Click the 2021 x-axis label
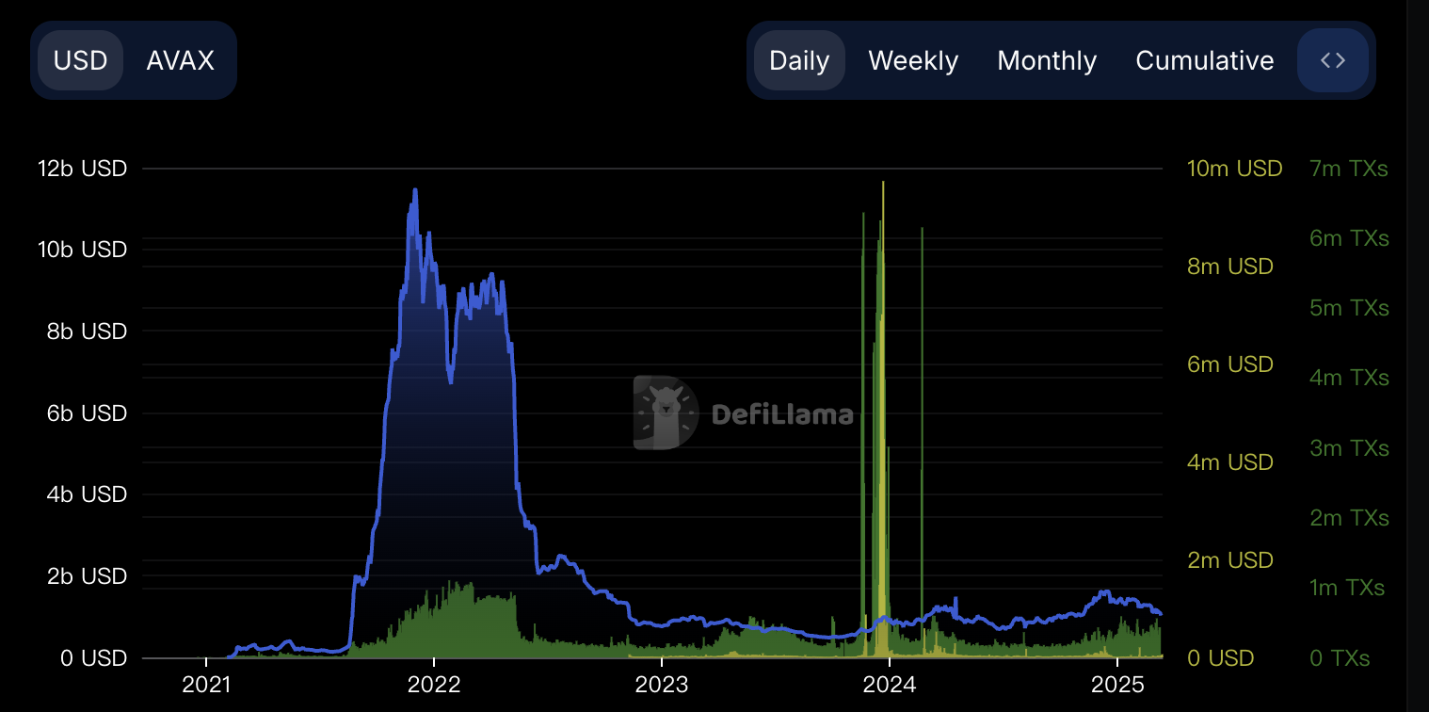Screen dimensions: 1429x712 click(x=206, y=683)
